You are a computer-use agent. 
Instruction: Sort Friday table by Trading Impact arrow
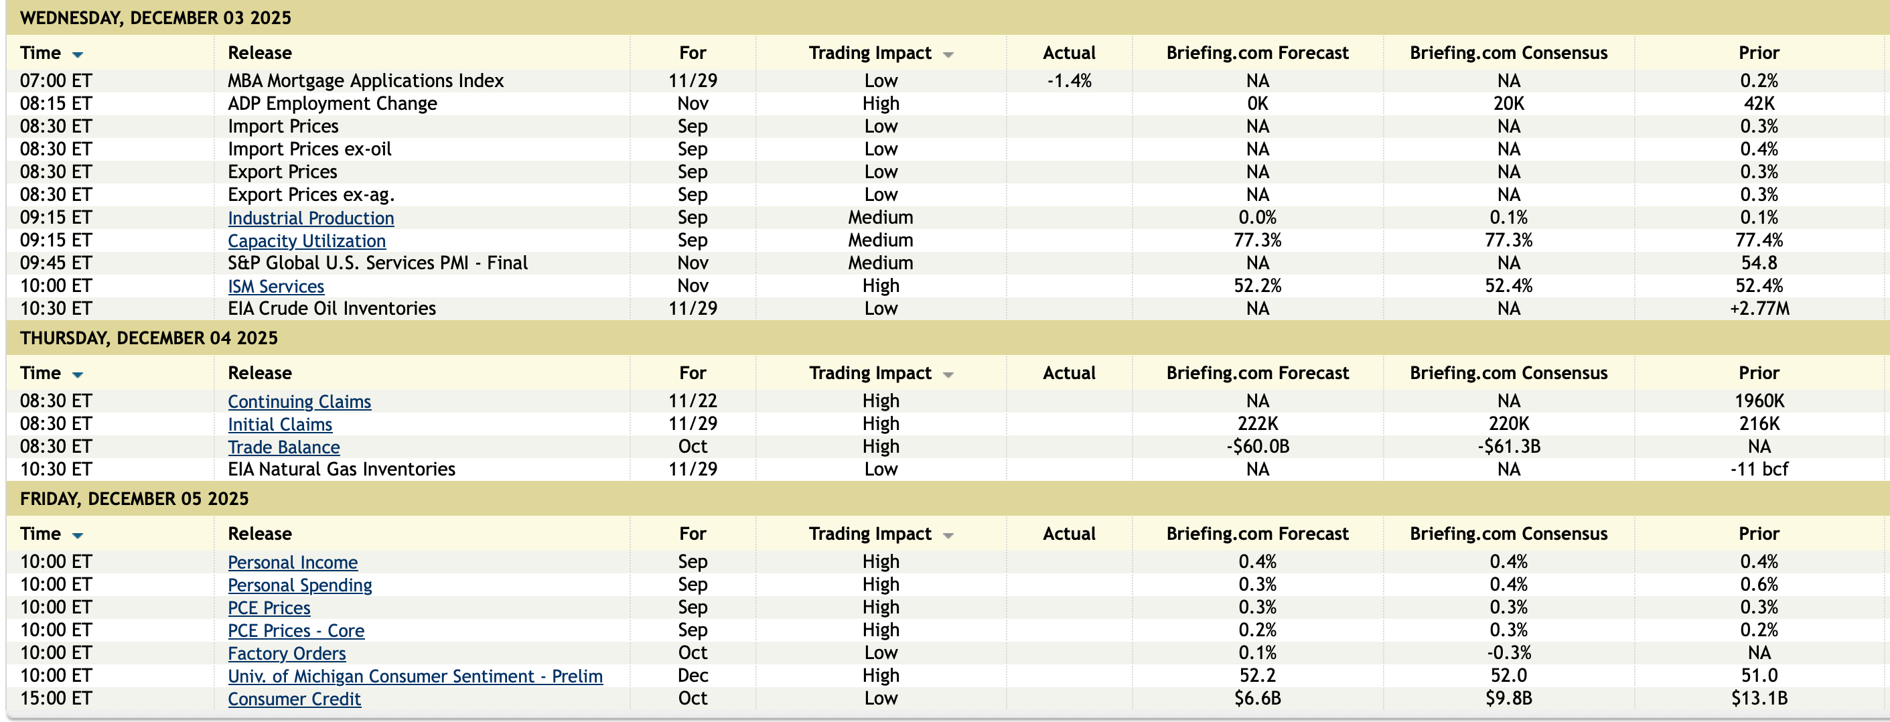[948, 535]
